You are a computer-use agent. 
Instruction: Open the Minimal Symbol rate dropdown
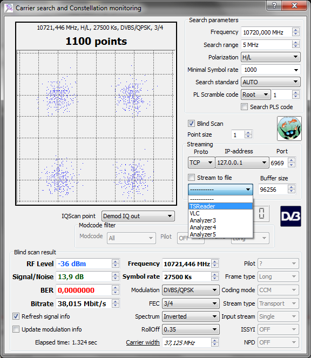tap(271, 70)
